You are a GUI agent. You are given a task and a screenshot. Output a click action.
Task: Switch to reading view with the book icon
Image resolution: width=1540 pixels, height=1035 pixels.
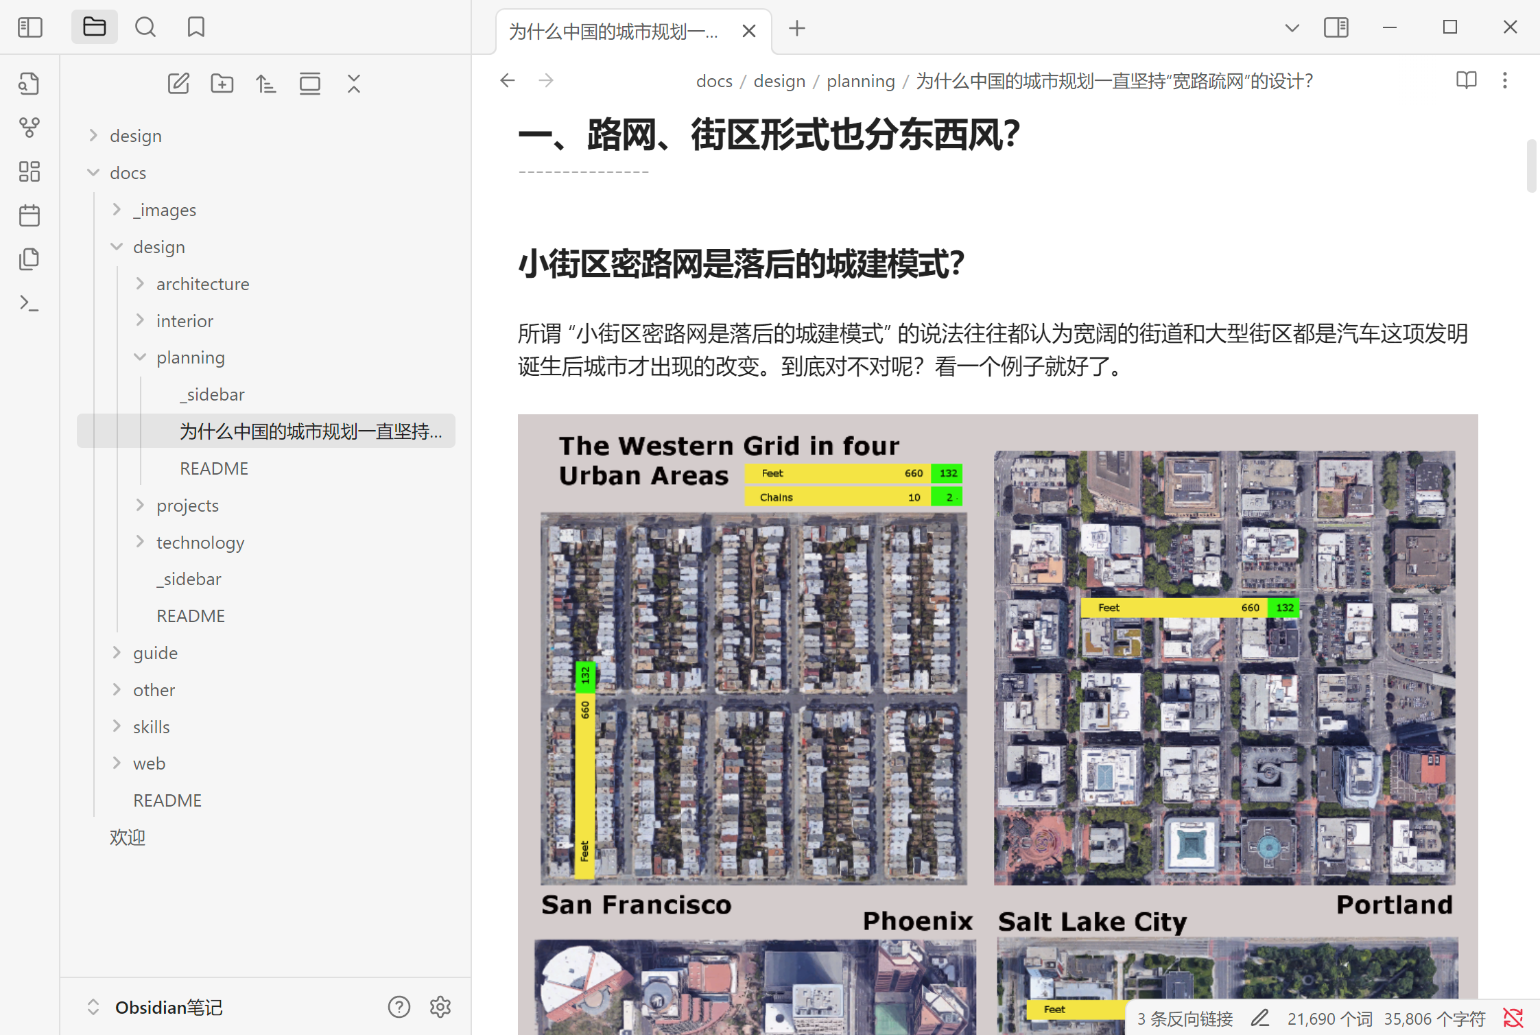click(1465, 80)
